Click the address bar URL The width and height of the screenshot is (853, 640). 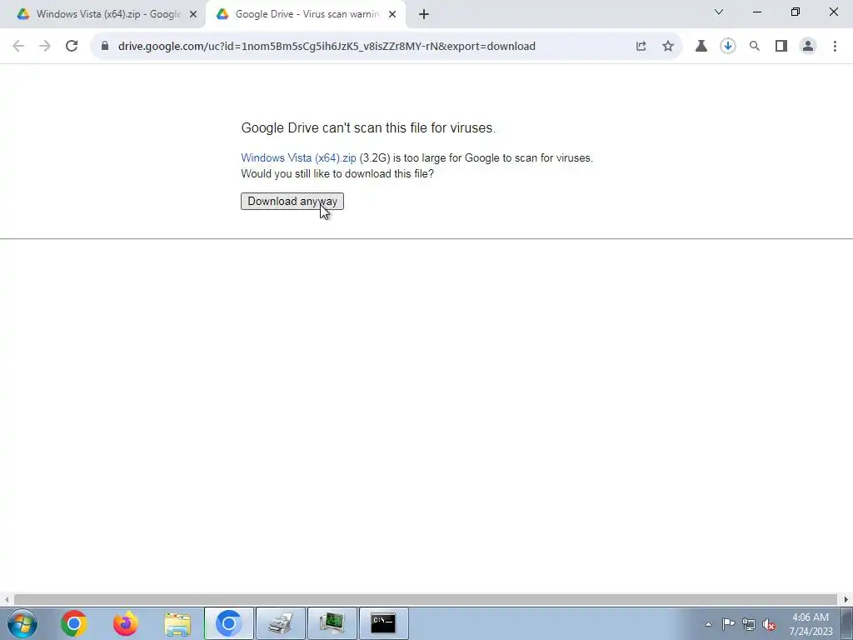pos(327,47)
